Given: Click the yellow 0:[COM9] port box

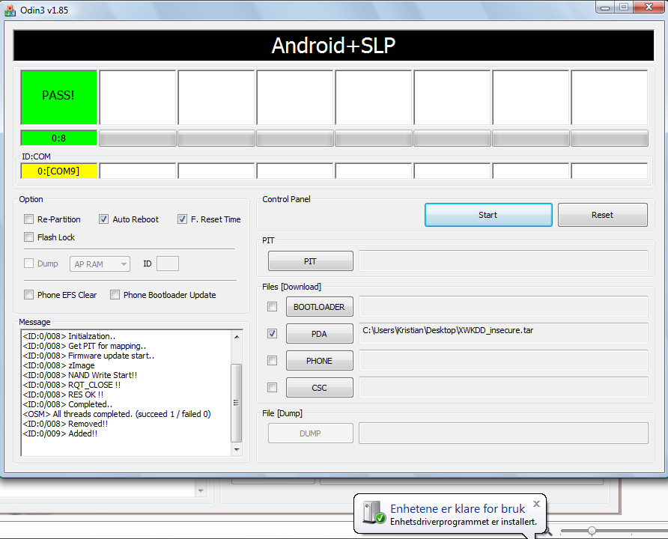Looking at the screenshot, I should (59, 171).
